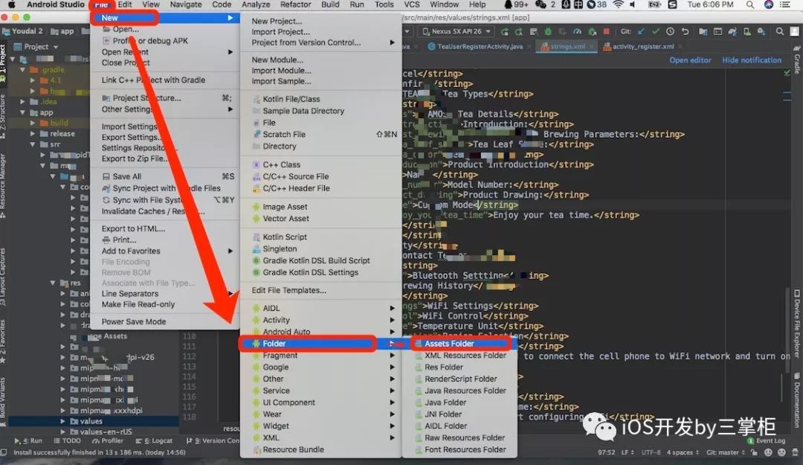Click UTF-8 encoding in status bar
This screenshot has height=465, width=803.
[x=651, y=452]
